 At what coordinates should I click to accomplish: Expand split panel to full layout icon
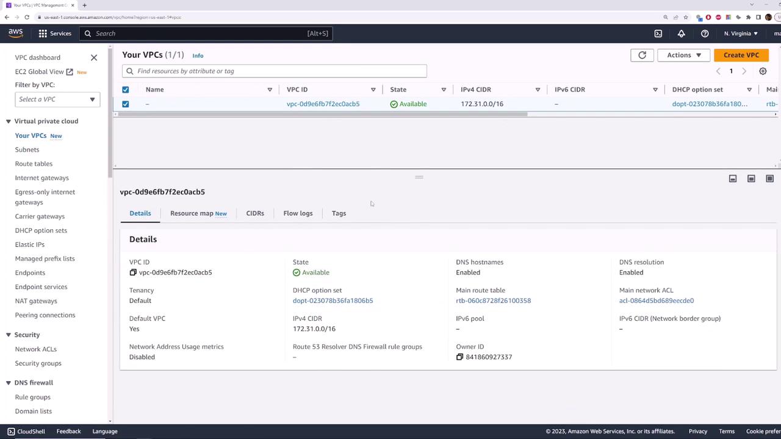(x=769, y=179)
